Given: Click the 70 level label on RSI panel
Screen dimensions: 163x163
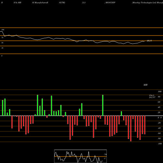Looking at the screenshot, I should click(x=2, y=37).
